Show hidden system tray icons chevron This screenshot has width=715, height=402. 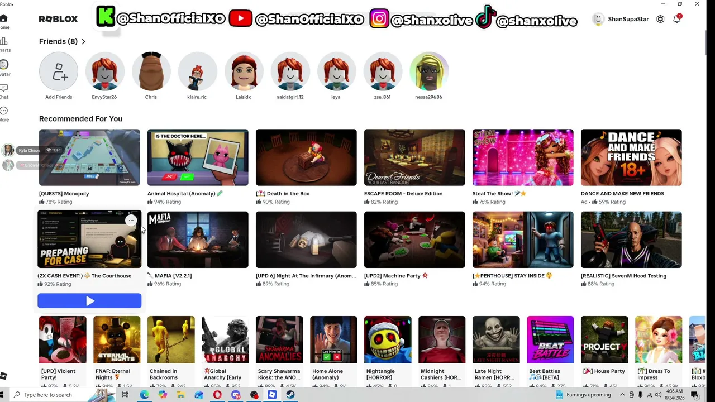pos(623,395)
